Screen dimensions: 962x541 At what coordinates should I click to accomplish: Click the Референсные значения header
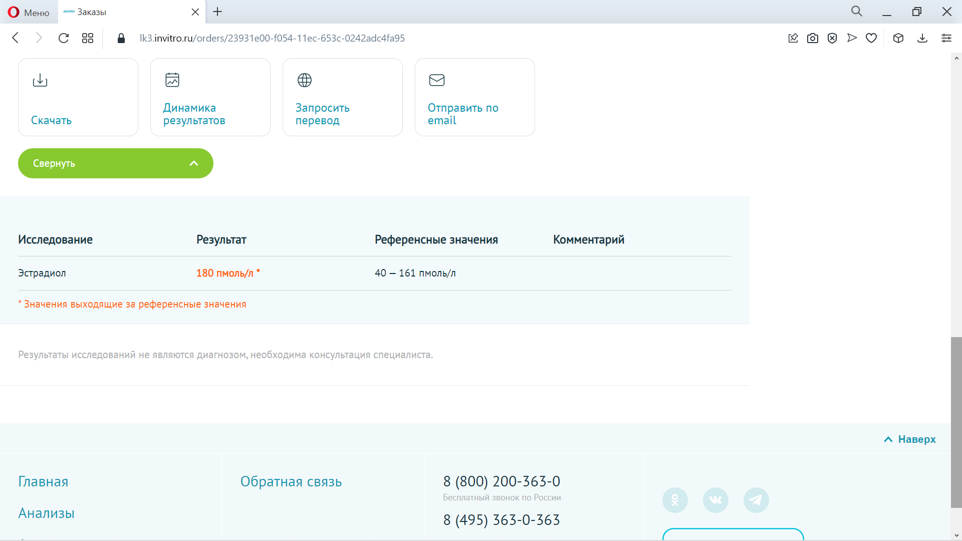(x=436, y=239)
